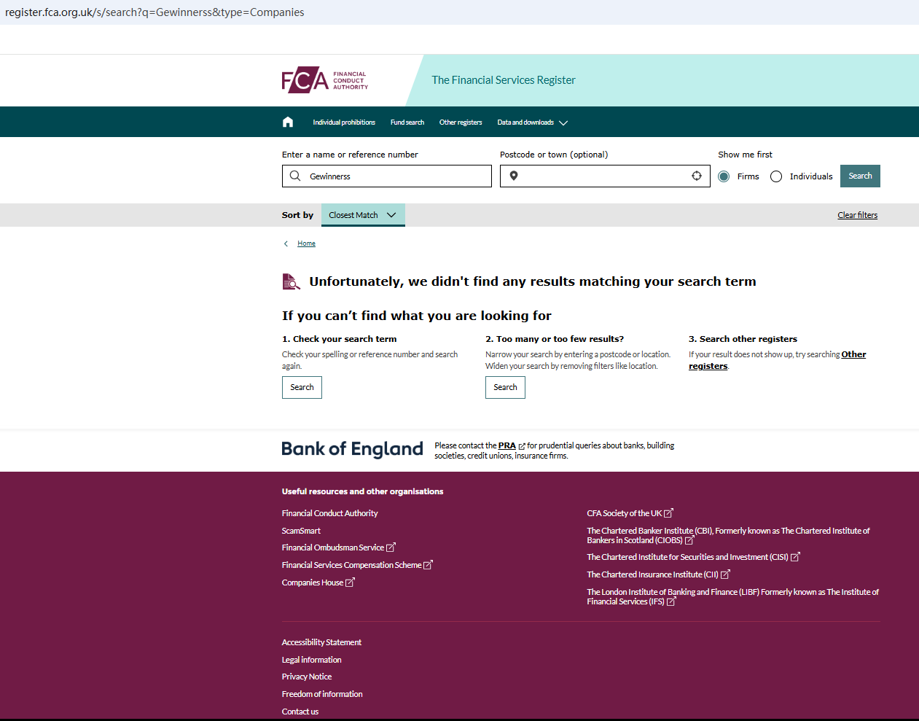Click external icon after CIOBS
919x721 pixels.
[689, 540]
